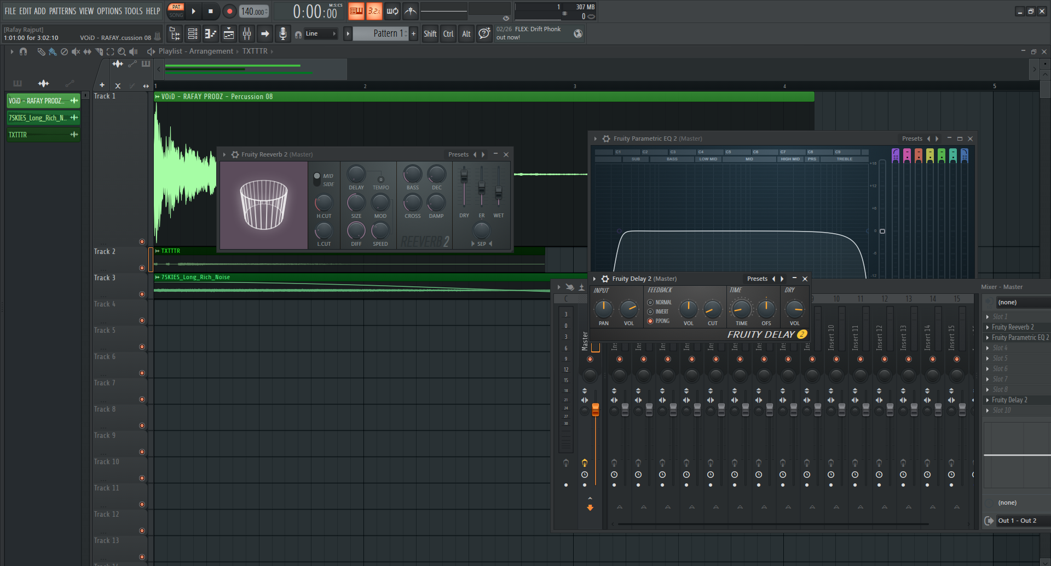Show the Mixer via toolbar icon
Viewport: 1051px width, 566px height.
coord(247,34)
